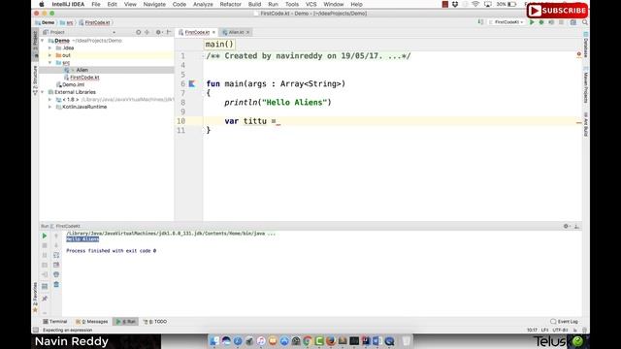Open the Firefox icon in the Dock
This screenshot has width=621, height=349.
coord(331,340)
